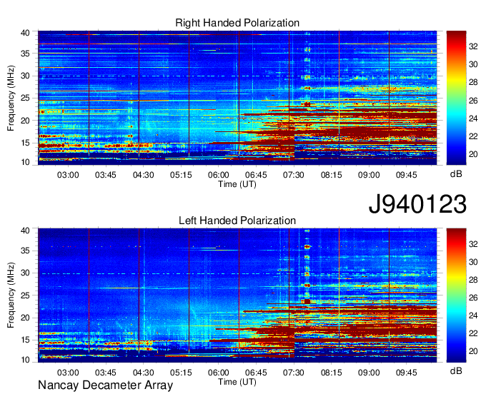Click the 06:45 tick on the bottom time axis
486x394 pixels.
coord(256,373)
